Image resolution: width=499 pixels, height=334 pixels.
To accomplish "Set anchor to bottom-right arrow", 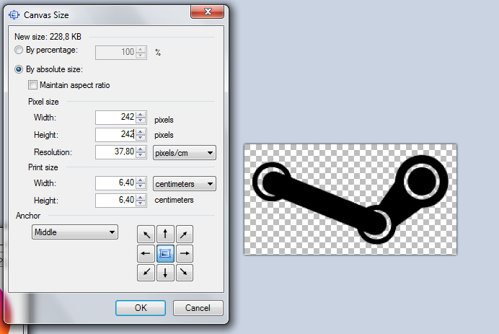I will [x=185, y=273].
